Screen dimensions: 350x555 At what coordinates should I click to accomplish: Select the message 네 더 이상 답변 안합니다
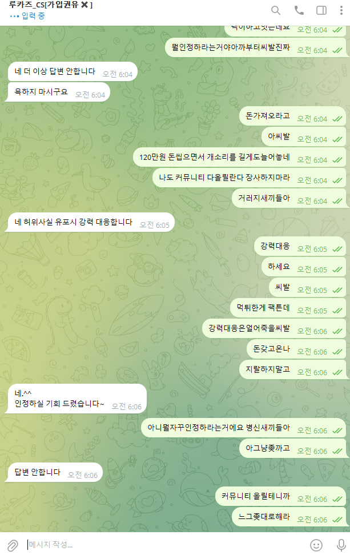click(x=73, y=71)
